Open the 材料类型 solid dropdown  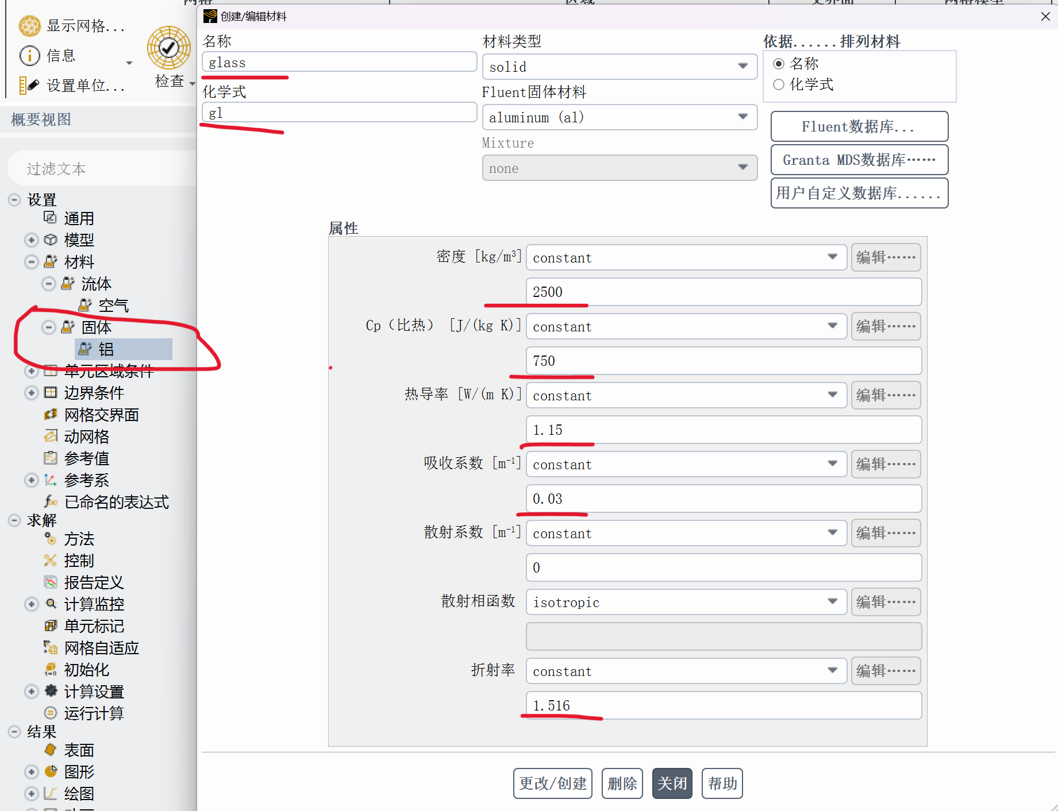tap(620, 67)
